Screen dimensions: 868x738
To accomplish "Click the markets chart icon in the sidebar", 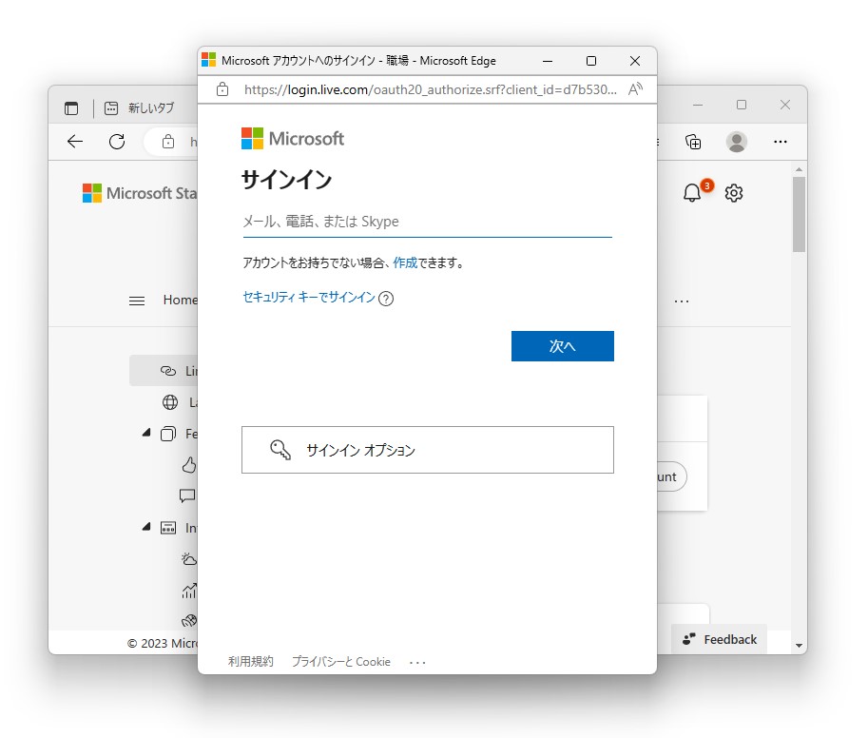I will (187, 590).
